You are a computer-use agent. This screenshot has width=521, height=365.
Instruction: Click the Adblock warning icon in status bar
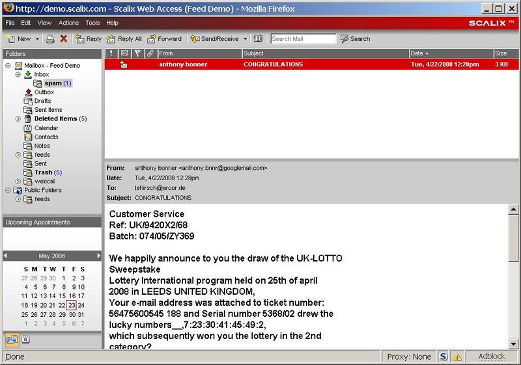(457, 357)
